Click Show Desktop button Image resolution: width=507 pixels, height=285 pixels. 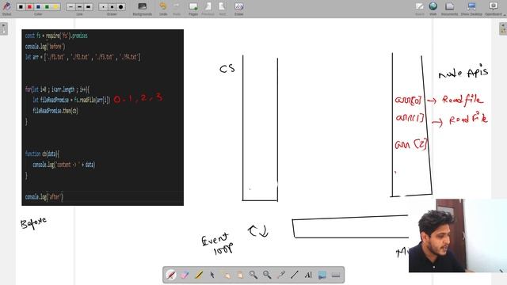click(471, 9)
